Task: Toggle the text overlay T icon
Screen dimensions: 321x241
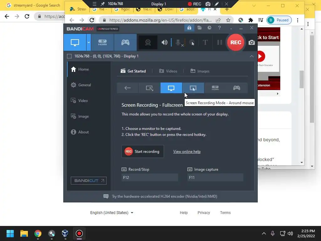Action: click(x=205, y=42)
